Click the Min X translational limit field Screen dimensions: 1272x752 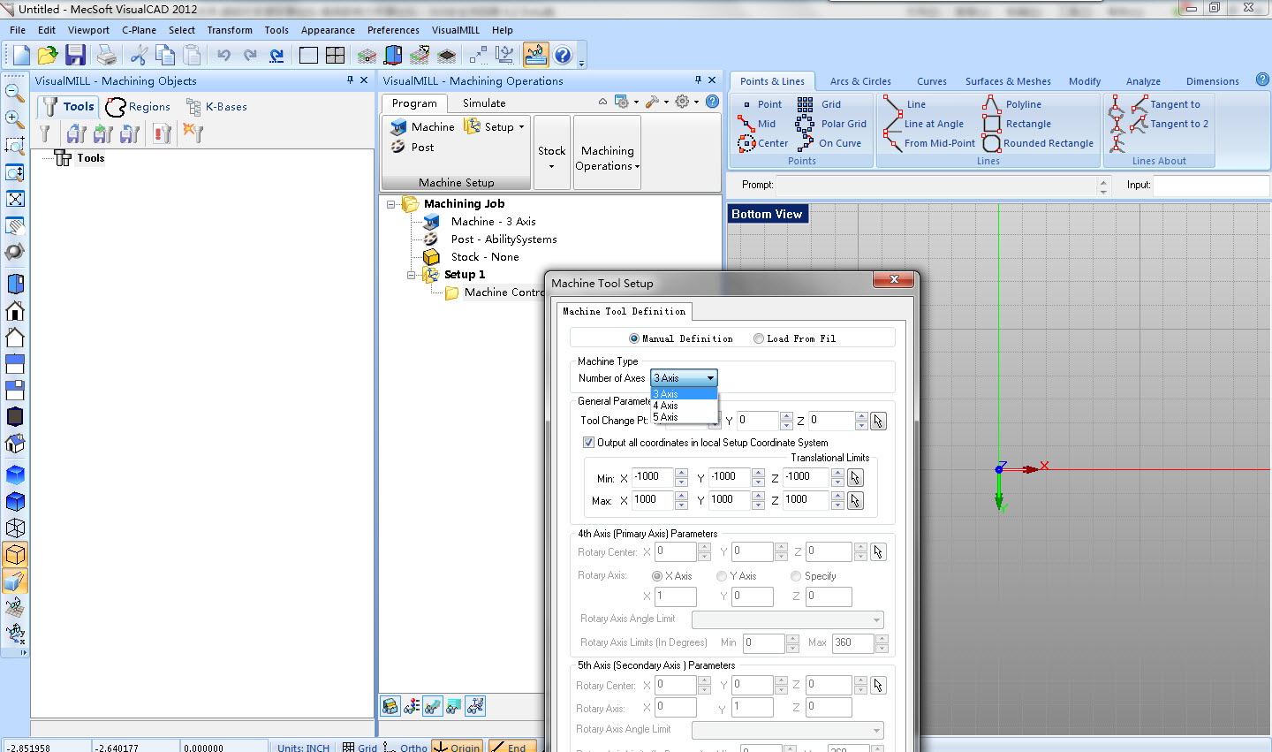pos(653,477)
